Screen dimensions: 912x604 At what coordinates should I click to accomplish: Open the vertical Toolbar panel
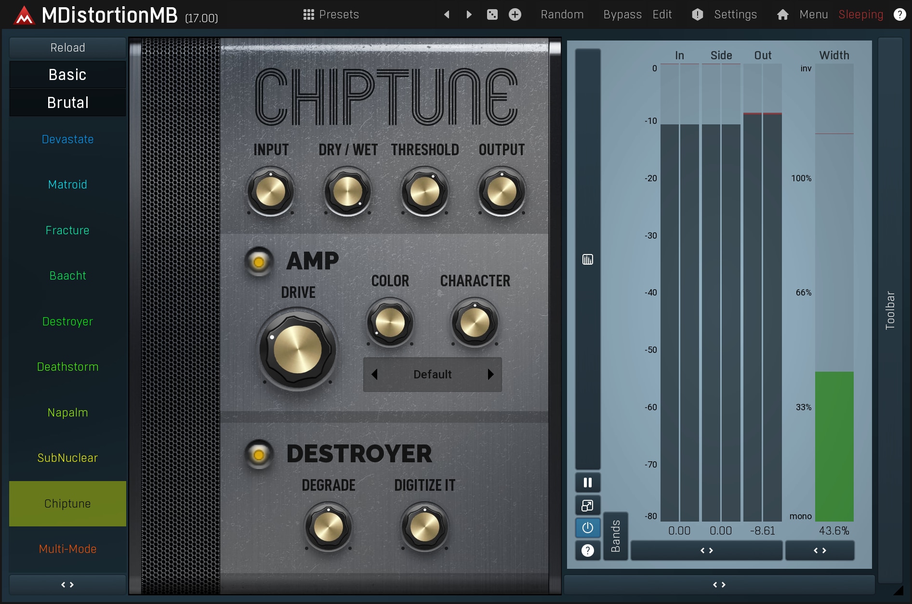(x=890, y=310)
